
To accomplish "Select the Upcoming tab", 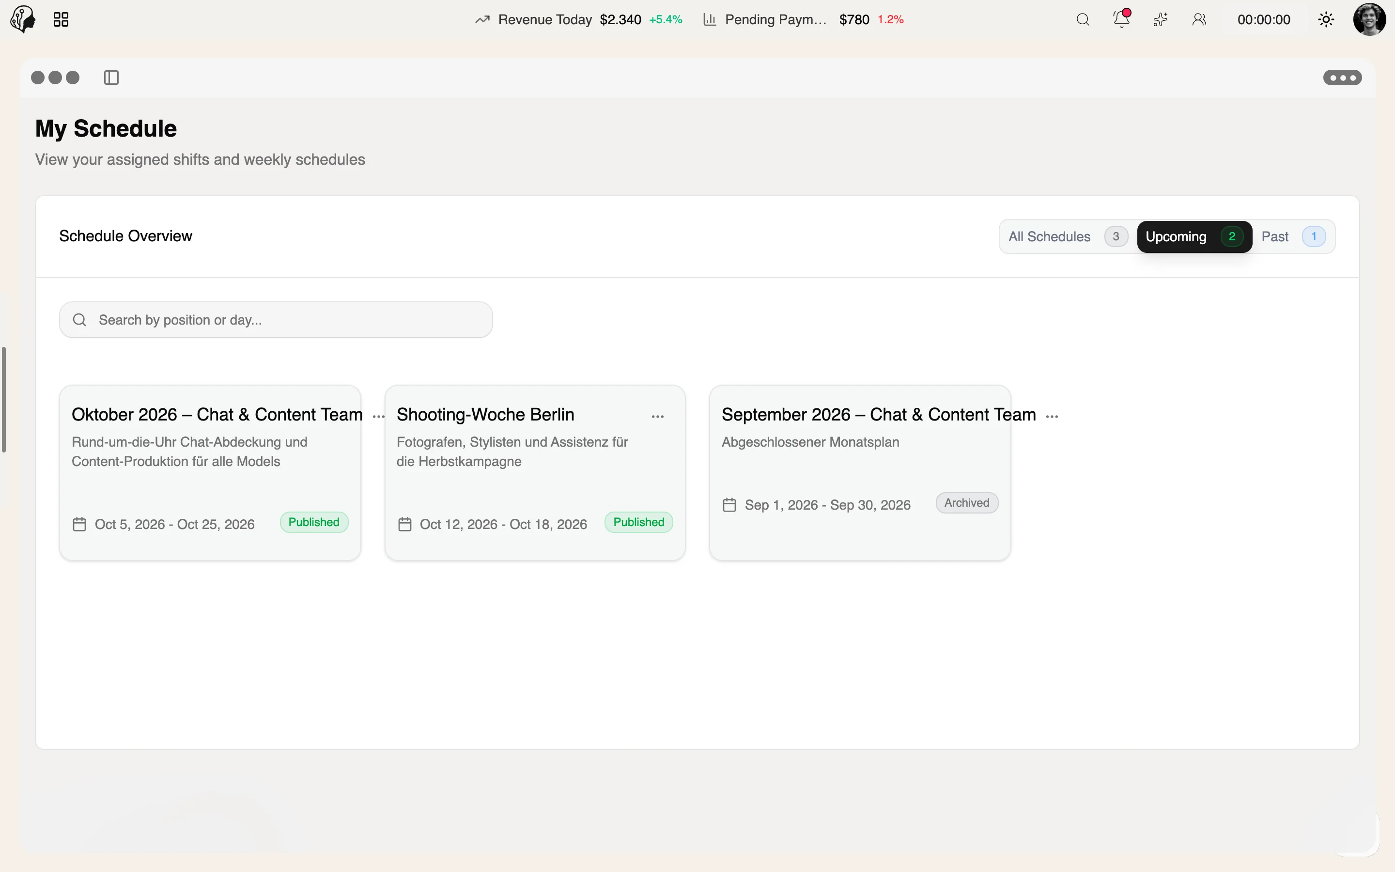I will [x=1194, y=236].
